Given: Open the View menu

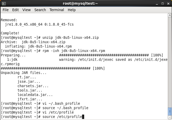Looking at the screenshot, I should [26, 10].
